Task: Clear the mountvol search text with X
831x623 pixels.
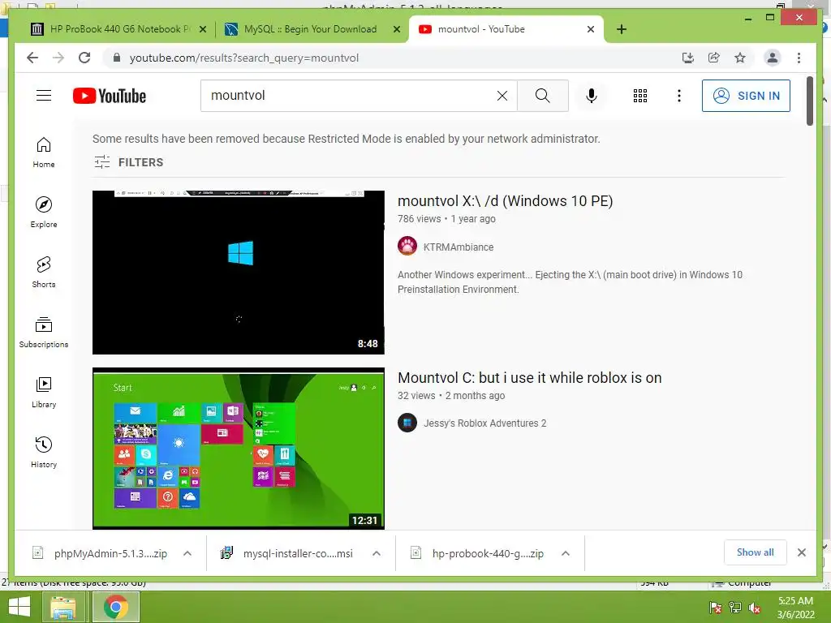Action: [x=502, y=96]
